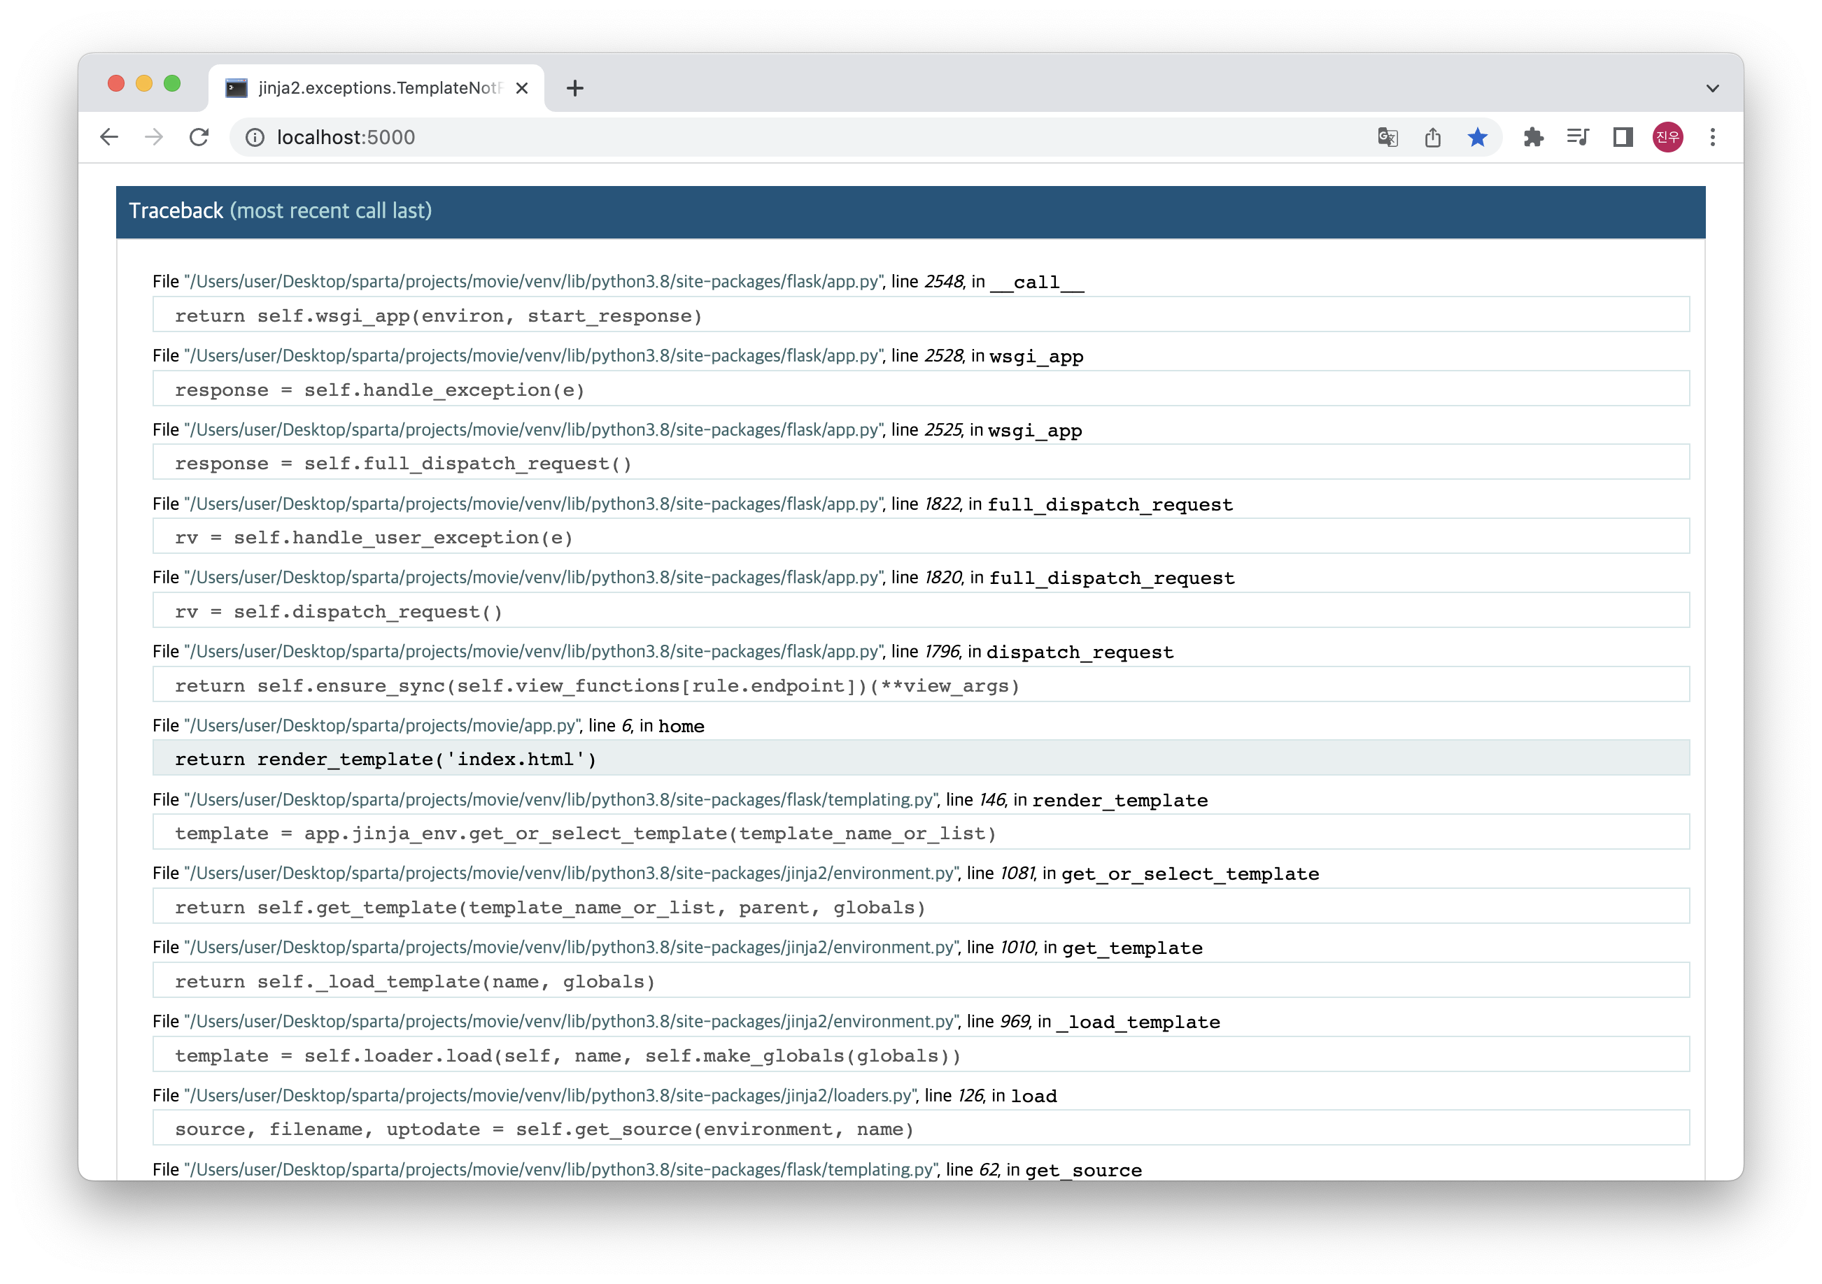Click the get_template function name

tap(1132, 948)
